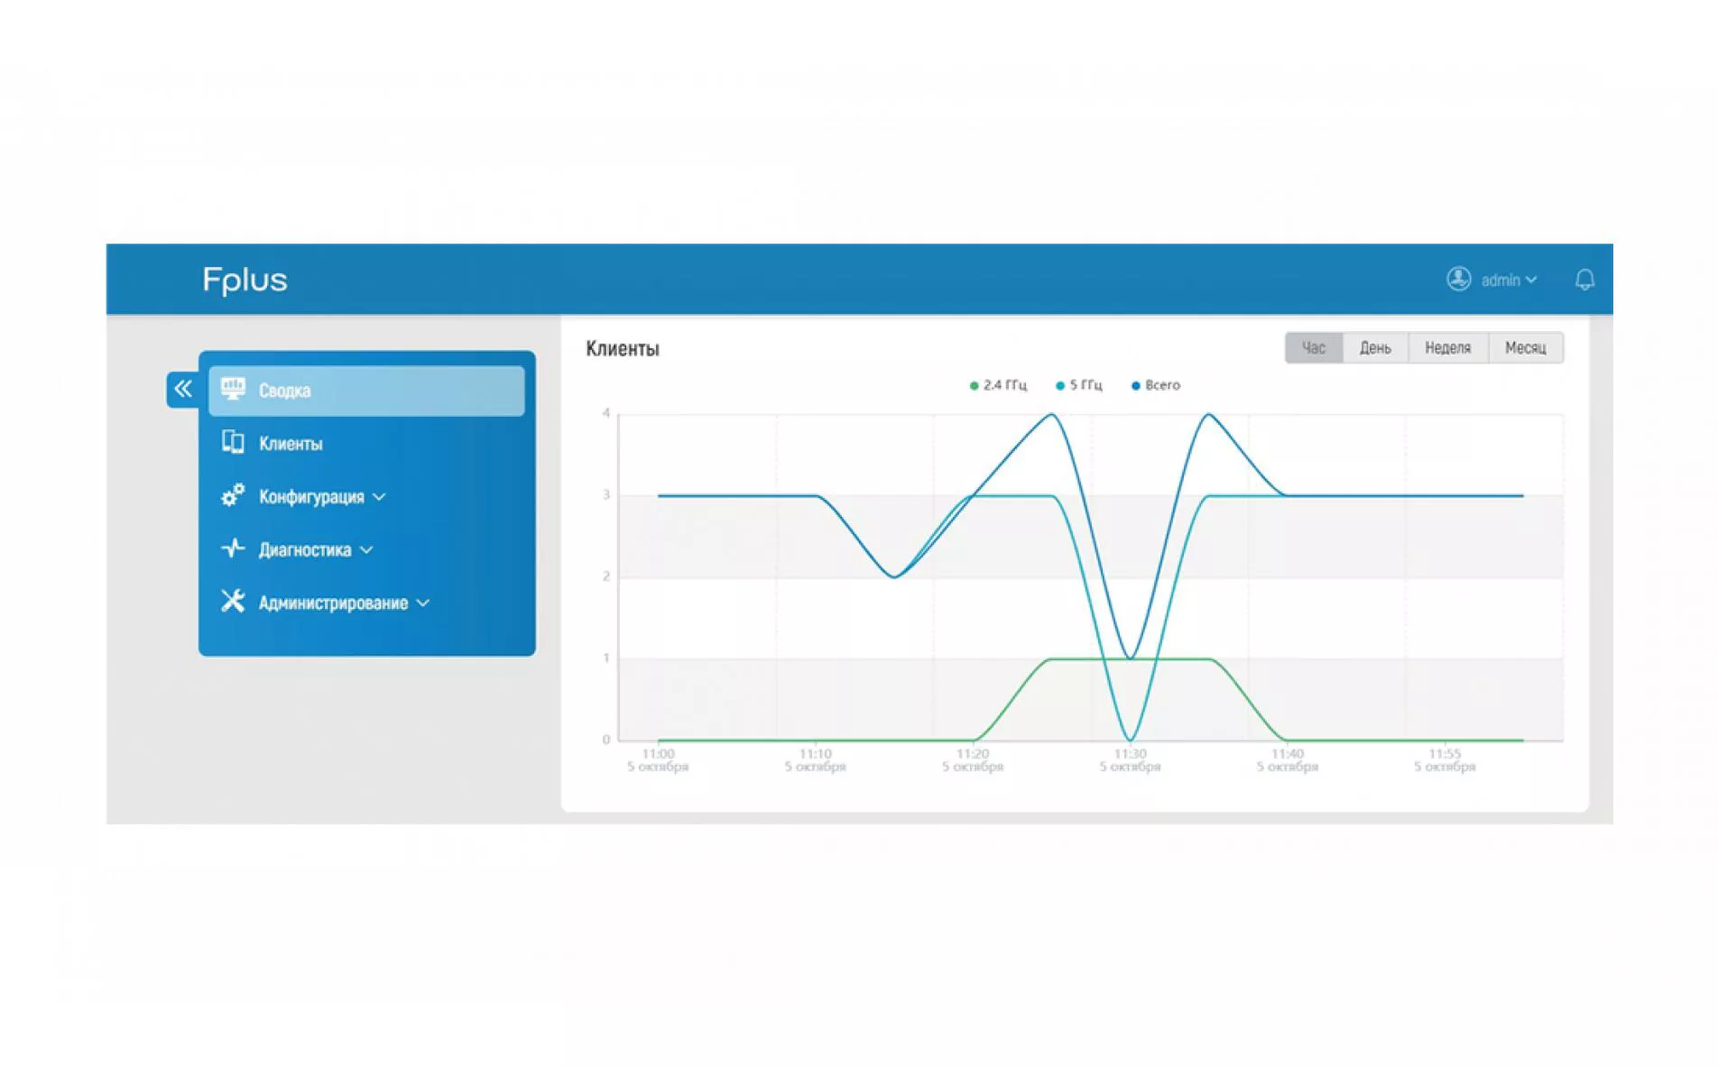Expand the Диагностика chevron
This screenshot has width=1718, height=1068.
366,550
